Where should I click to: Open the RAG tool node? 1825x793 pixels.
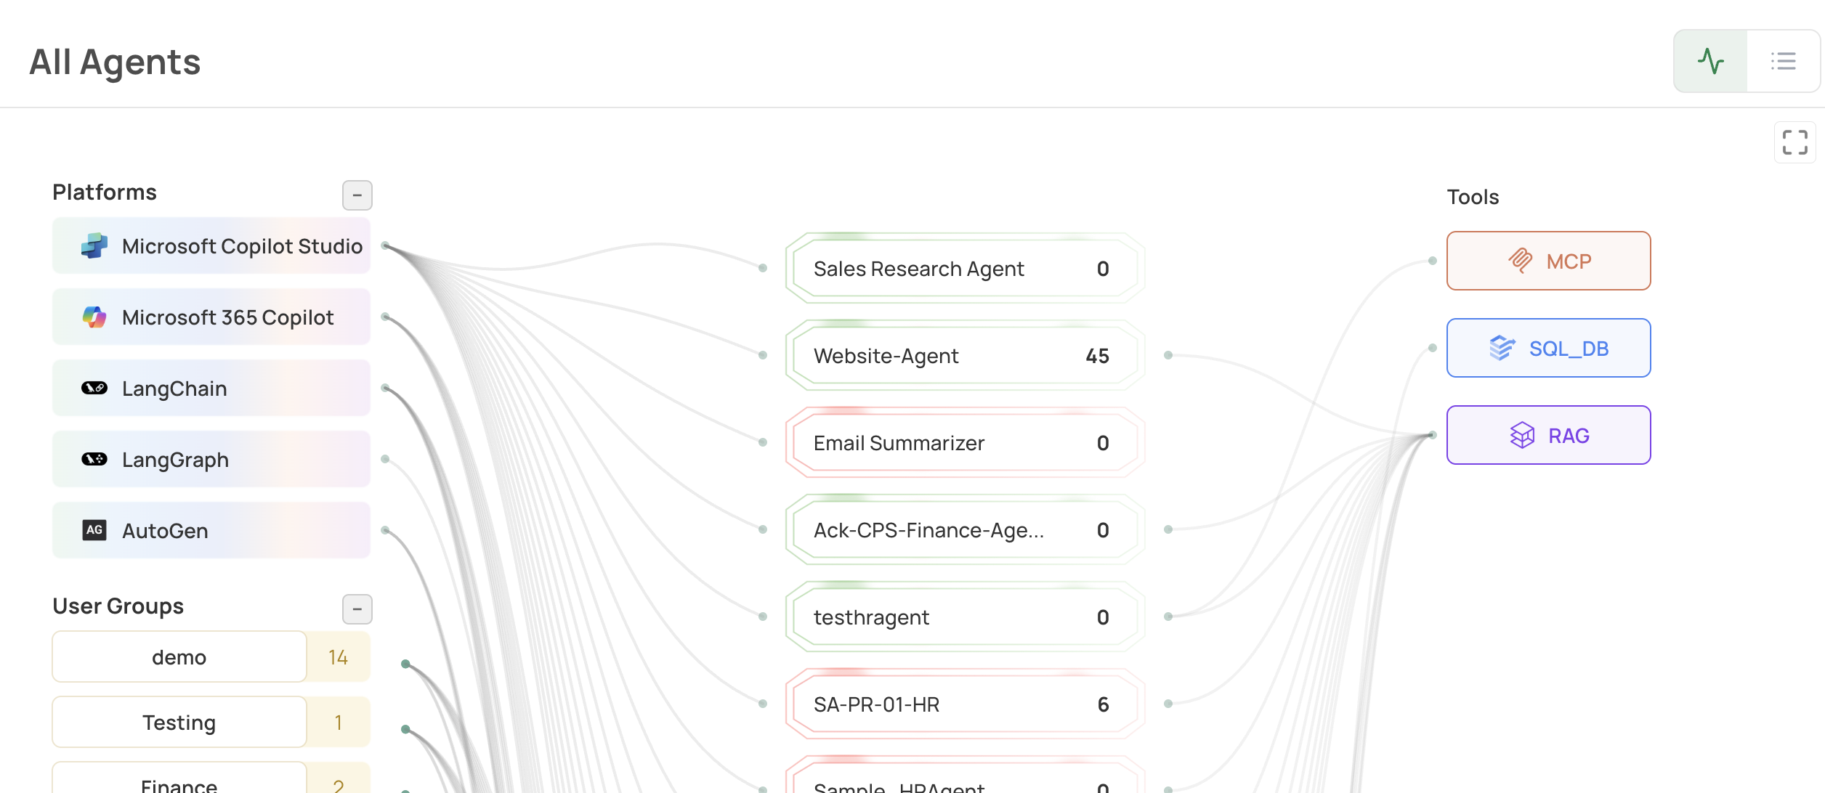(1548, 435)
